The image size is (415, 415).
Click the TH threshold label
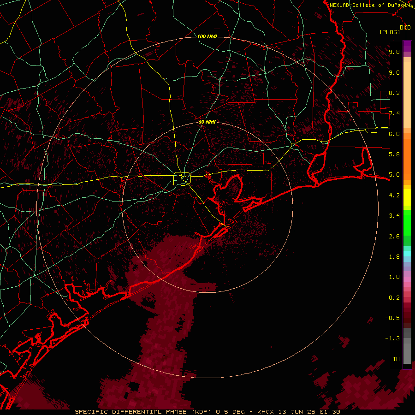point(396,359)
